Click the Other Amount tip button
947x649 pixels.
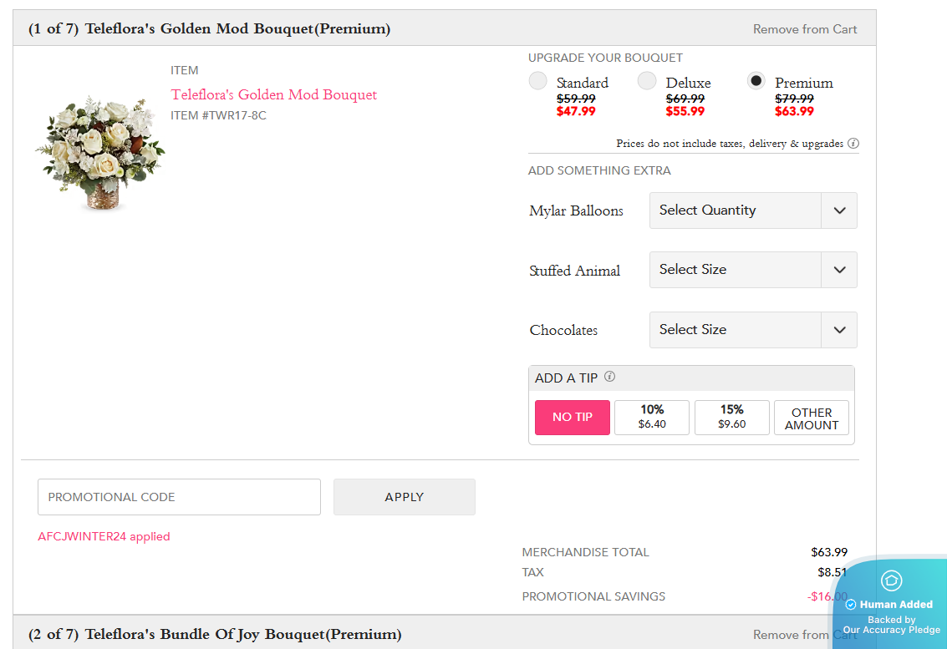click(x=811, y=418)
